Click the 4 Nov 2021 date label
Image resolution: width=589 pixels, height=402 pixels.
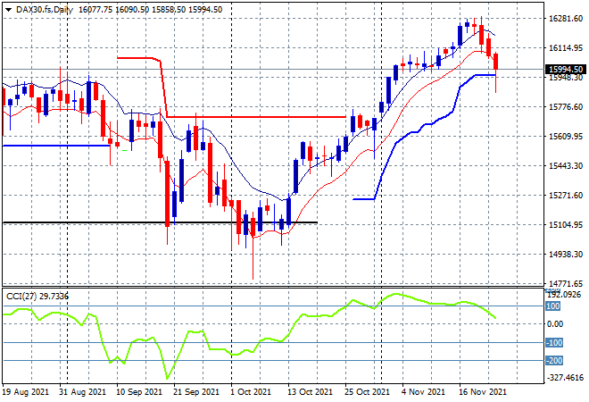423,391
